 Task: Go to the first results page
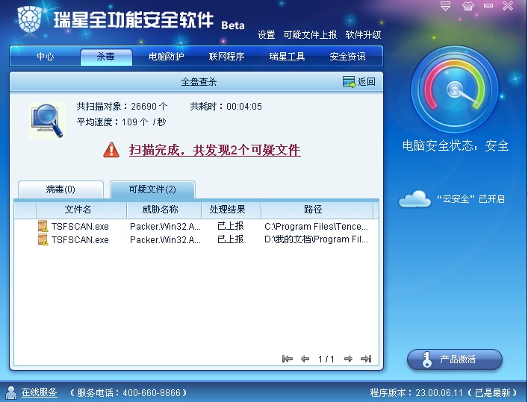coord(288,359)
